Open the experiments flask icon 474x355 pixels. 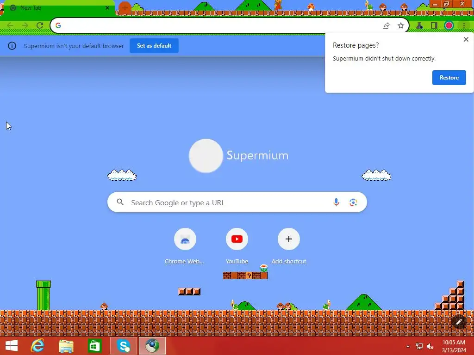click(419, 26)
